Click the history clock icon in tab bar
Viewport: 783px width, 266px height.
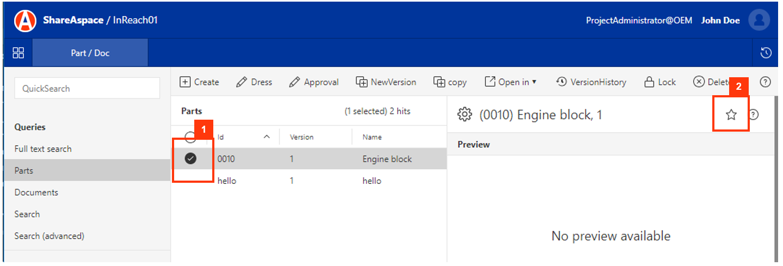766,53
